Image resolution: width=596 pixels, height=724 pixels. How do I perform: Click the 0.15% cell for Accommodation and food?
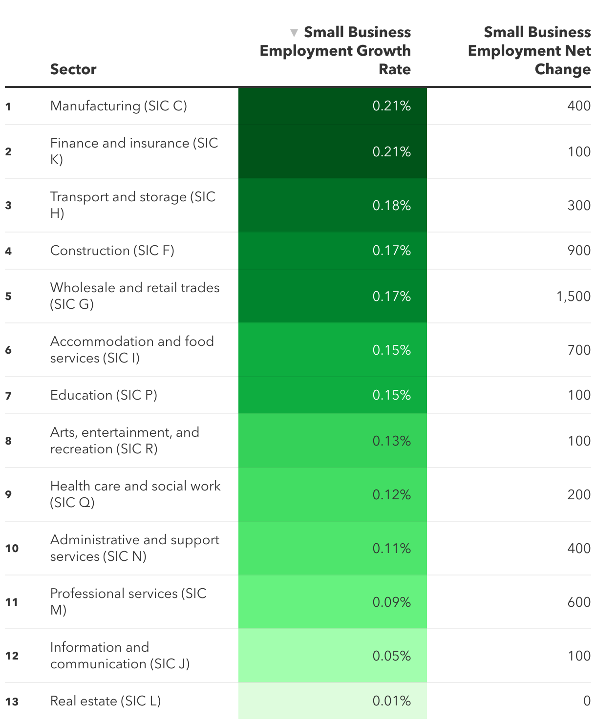(333, 350)
